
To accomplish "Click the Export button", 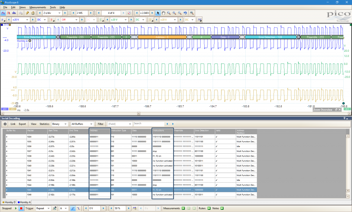I will pyautogui.click(x=22, y=124).
